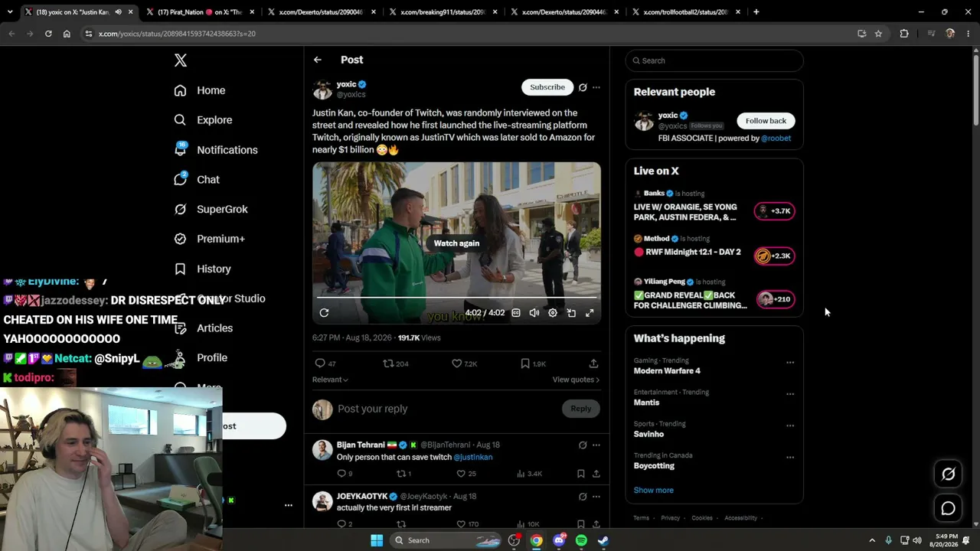Click Show more under What's happening

pyautogui.click(x=654, y=490)
